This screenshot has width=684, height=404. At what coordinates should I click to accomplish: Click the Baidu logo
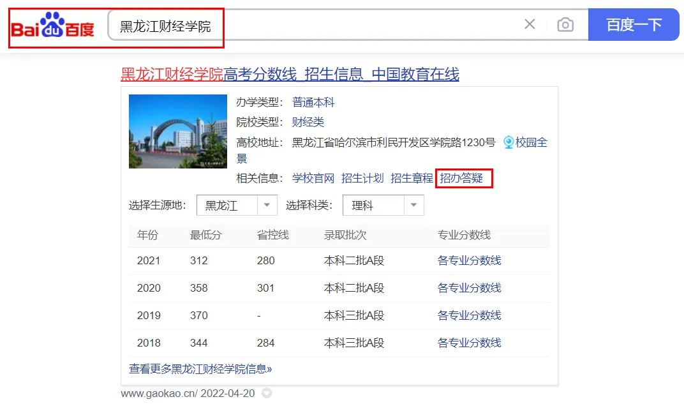click(x=53, y=26)
